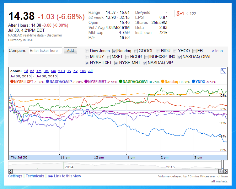Click the YNDX legend label
Screen dimensions: 236x189
200,81
